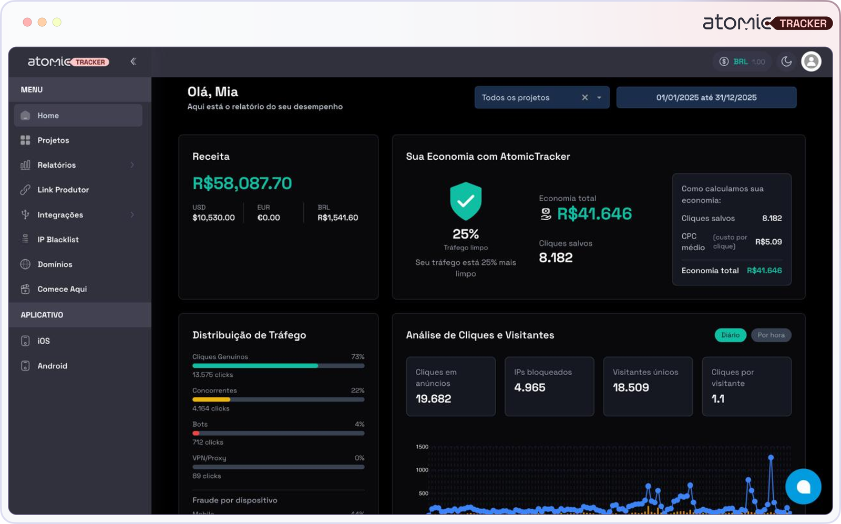841x524 pixels.
Task: Collapse the sidebar with double-chevron icon
Action: point(133,61)
